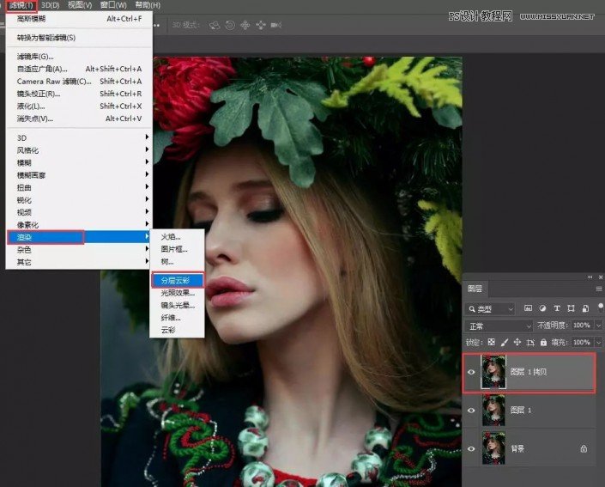Choose 镜头光晕... lens flare

point(177,305)
